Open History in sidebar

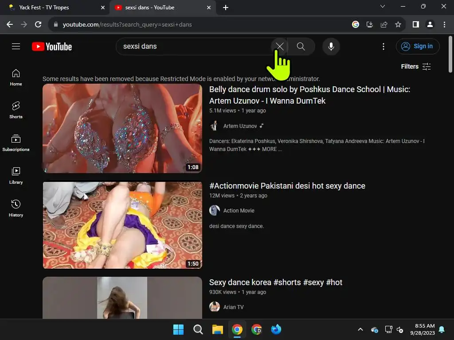[x=16, y=208]
